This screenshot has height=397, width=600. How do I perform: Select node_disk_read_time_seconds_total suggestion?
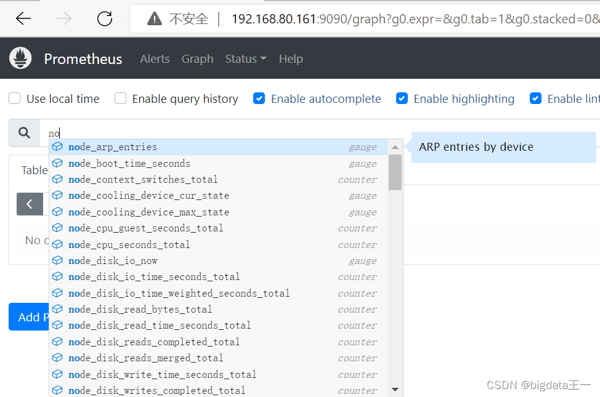[218, 326]
